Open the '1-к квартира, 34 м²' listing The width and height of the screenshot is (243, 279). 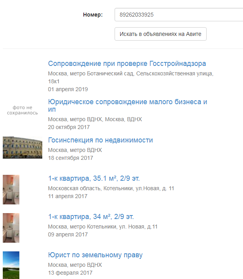(x=91, y=217)
